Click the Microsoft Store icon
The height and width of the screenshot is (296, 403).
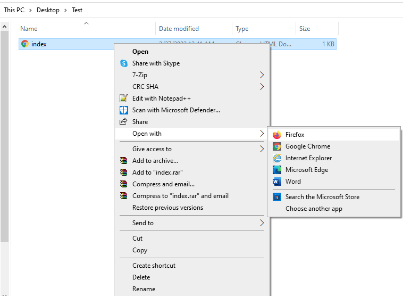click(276, 197)
